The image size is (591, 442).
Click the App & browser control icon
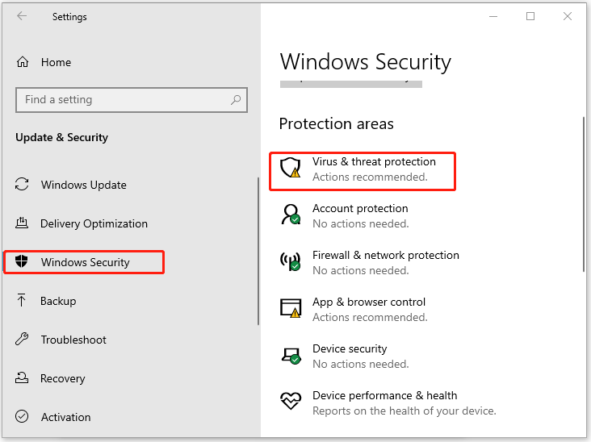(x=290, y=308)
